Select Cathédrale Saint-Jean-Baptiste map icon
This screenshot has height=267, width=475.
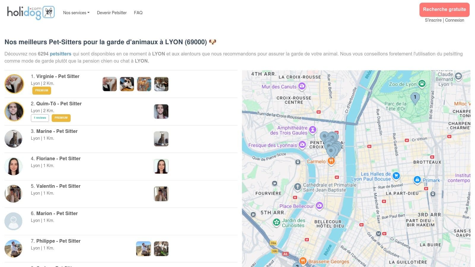click(x=297, y=187)
